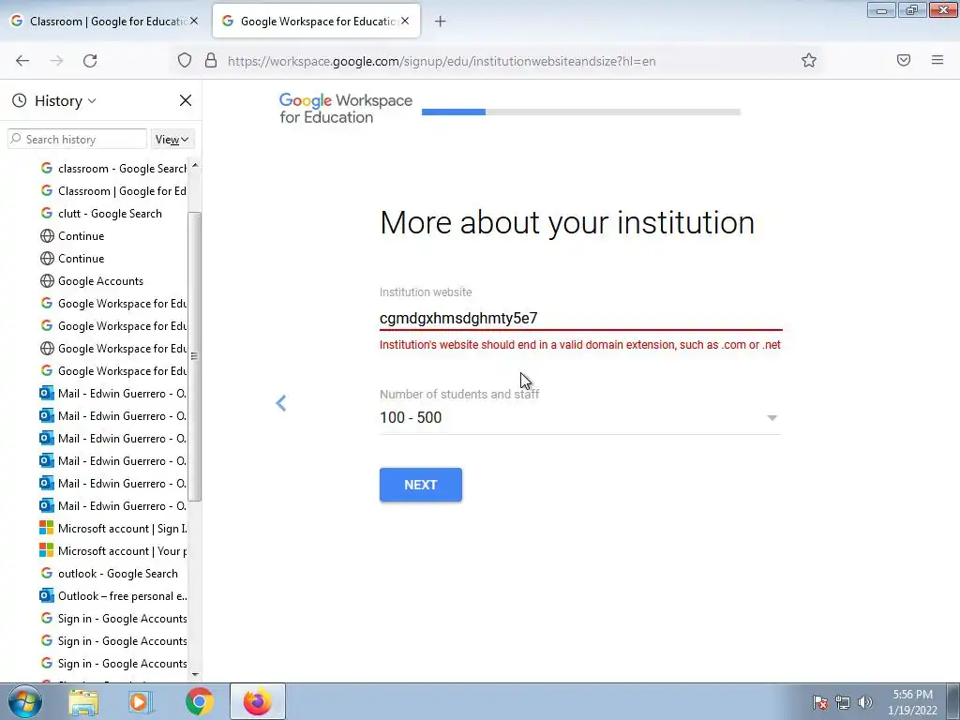Click the Firefox taskbar icon
Viewport: 960px width, 720px height.
pyautogui.click(x=258, y=701)
